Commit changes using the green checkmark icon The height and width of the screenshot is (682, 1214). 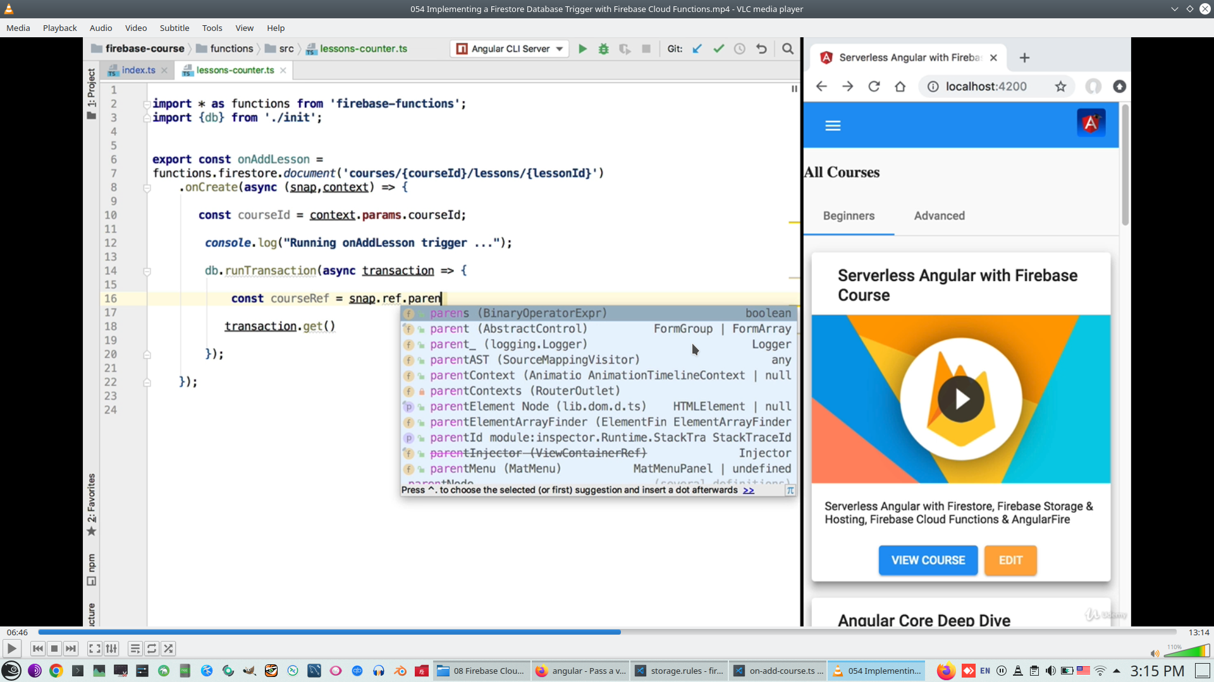tap(718, 49)
